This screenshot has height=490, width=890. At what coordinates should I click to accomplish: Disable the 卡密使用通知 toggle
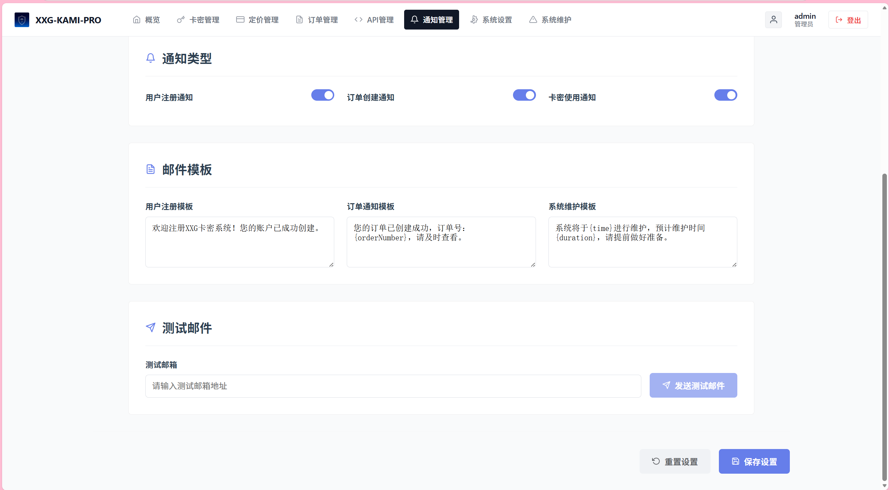[x=725, y=95]
